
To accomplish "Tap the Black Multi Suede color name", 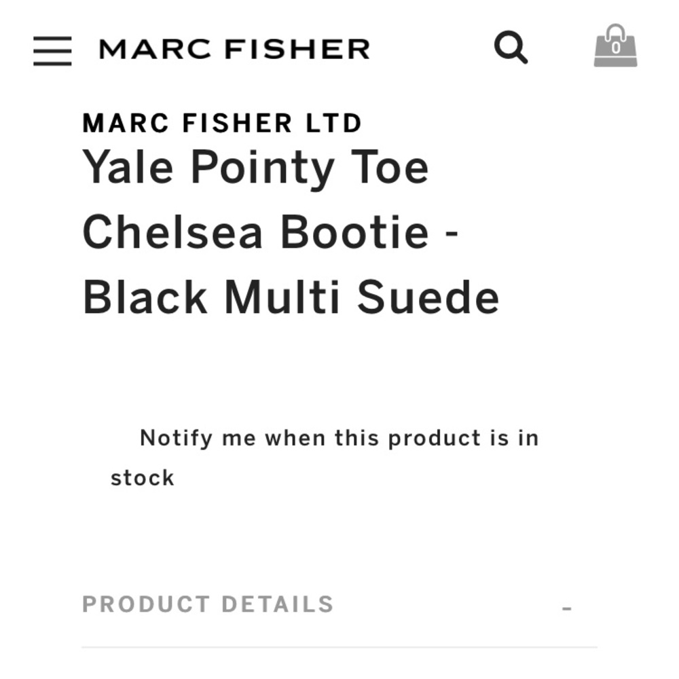I will coord(289,295).
